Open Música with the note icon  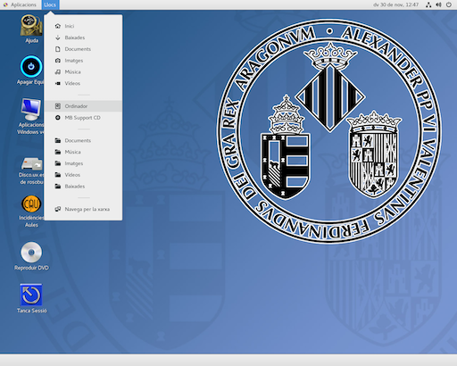coord(83,72)
